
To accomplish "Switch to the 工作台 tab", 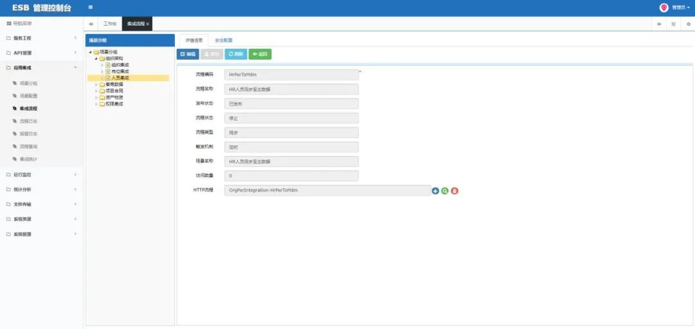I will click(109, 24).
